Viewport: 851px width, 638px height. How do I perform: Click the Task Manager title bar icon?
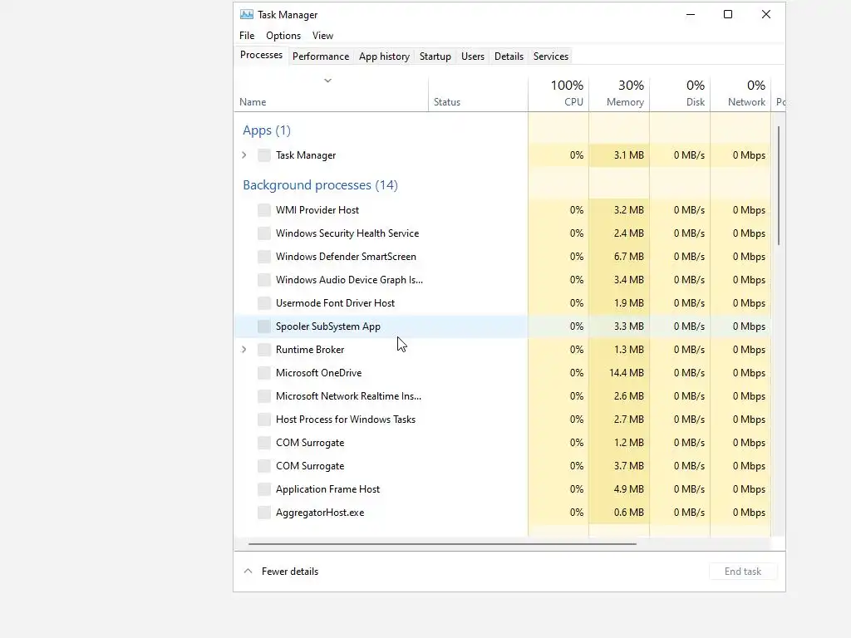pyautogui.click(x=247, y=15)
